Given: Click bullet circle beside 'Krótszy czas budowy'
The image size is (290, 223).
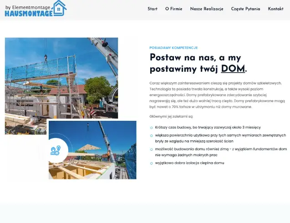Looking at the screenshot, I should pos(152,128).
